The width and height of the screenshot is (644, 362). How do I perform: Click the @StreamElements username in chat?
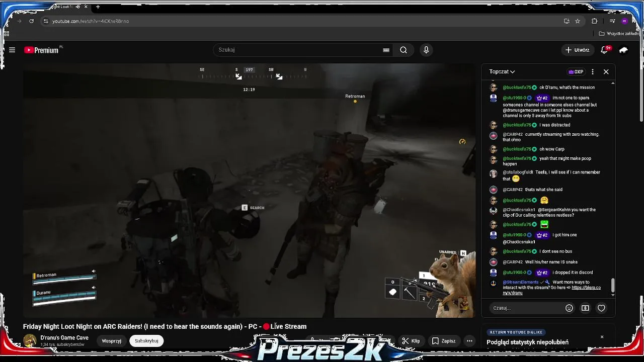520,283
